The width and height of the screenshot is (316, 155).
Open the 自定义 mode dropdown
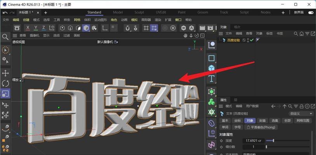click(x=301, y=114)
